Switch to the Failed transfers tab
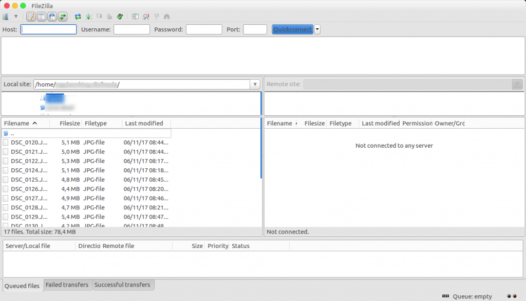This screenshot has height=301, width=526. pos(67,285)
